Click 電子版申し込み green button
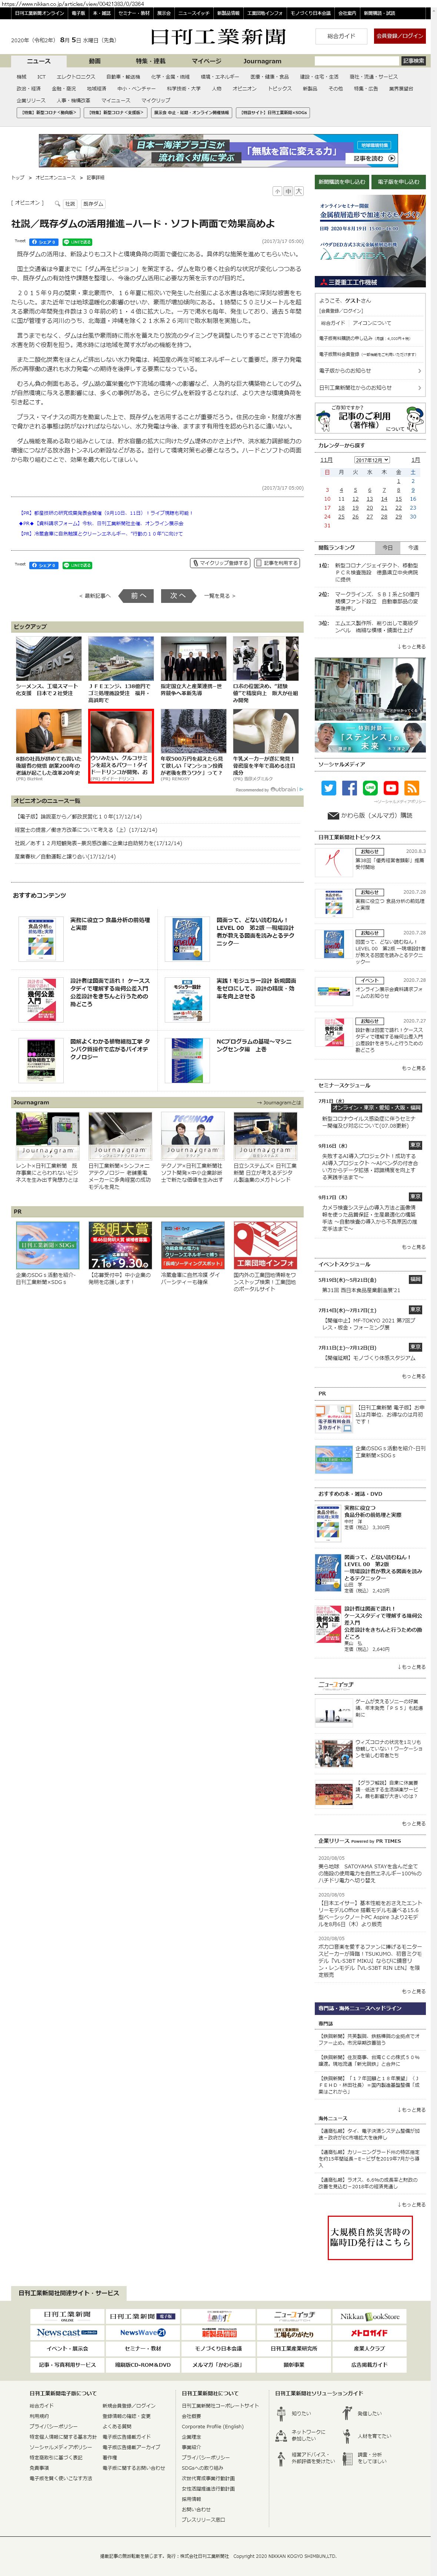The width and height of the screenshot is (437, 2576). [x=398, y=182]
